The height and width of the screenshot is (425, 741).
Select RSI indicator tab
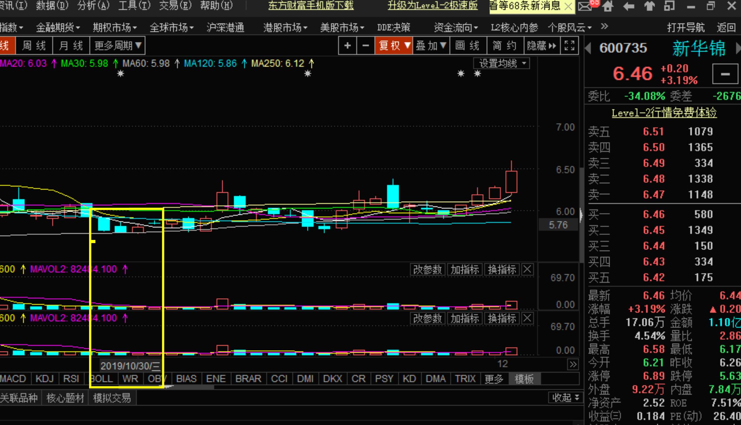coord(71,379)
